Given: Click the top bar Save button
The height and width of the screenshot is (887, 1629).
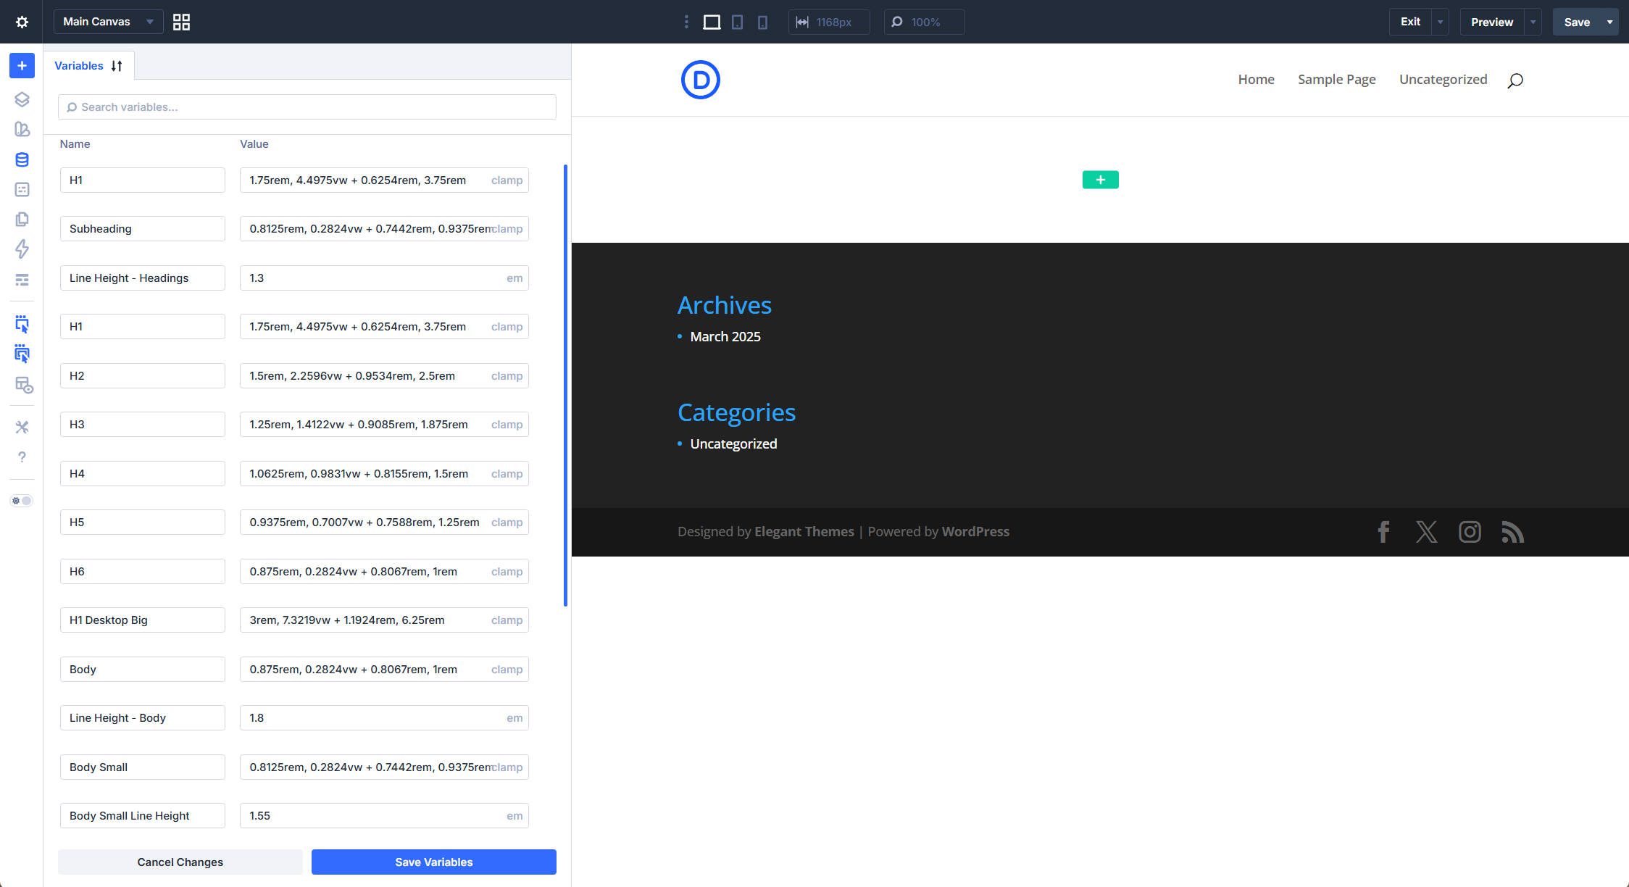Looking at the screenshot, I should 1577,22.
